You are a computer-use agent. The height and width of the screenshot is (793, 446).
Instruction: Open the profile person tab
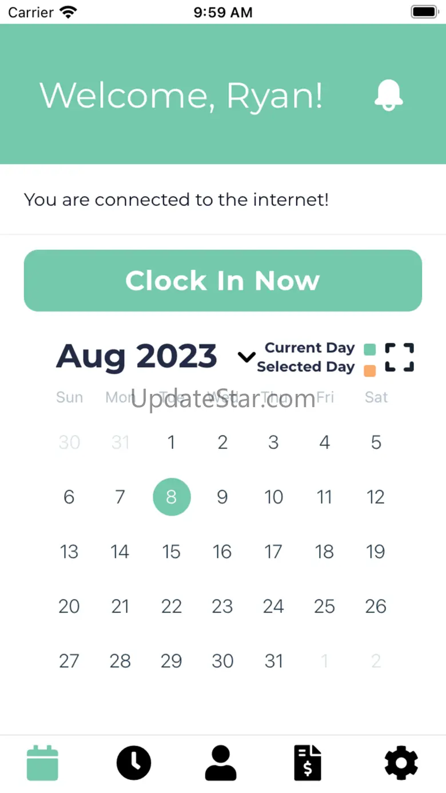(221, 763)
